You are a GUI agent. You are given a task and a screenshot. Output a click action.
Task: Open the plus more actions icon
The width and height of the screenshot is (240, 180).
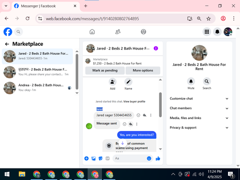pyautogui.click(x=86, y=158)
